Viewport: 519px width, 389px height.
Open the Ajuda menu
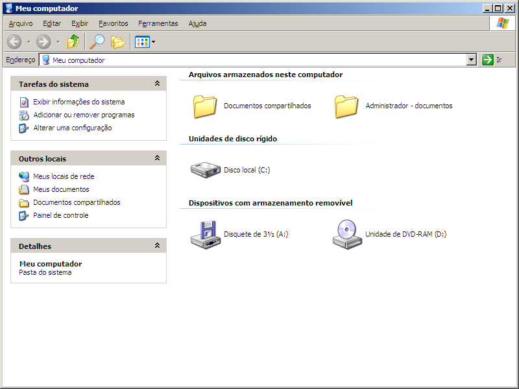click(x=197, y=23)
